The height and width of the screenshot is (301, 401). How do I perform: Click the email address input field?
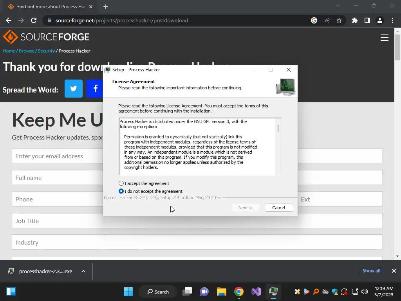(x=58, y=156)
